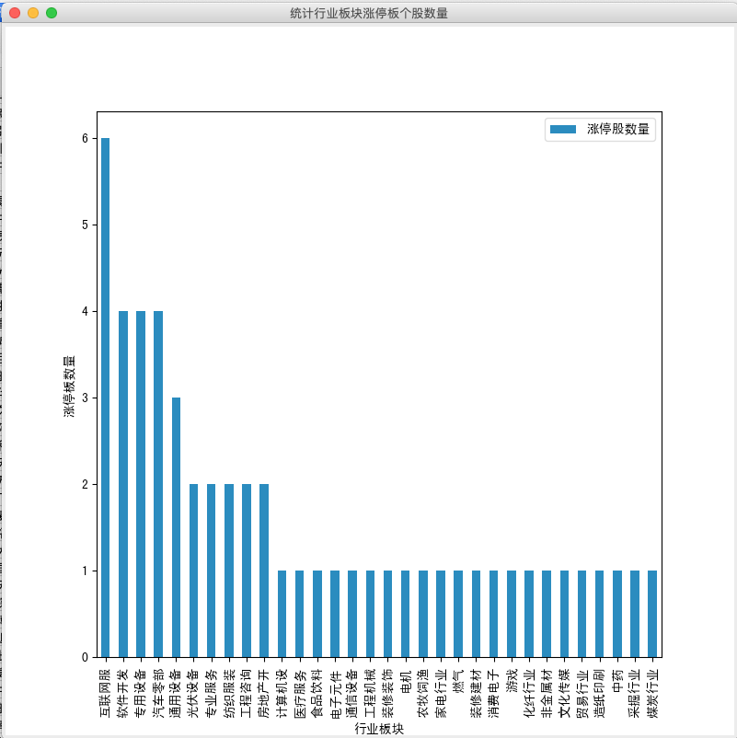Click the bar for 互联网服
This screenshot has width=737, height=738.
(106, 398)
